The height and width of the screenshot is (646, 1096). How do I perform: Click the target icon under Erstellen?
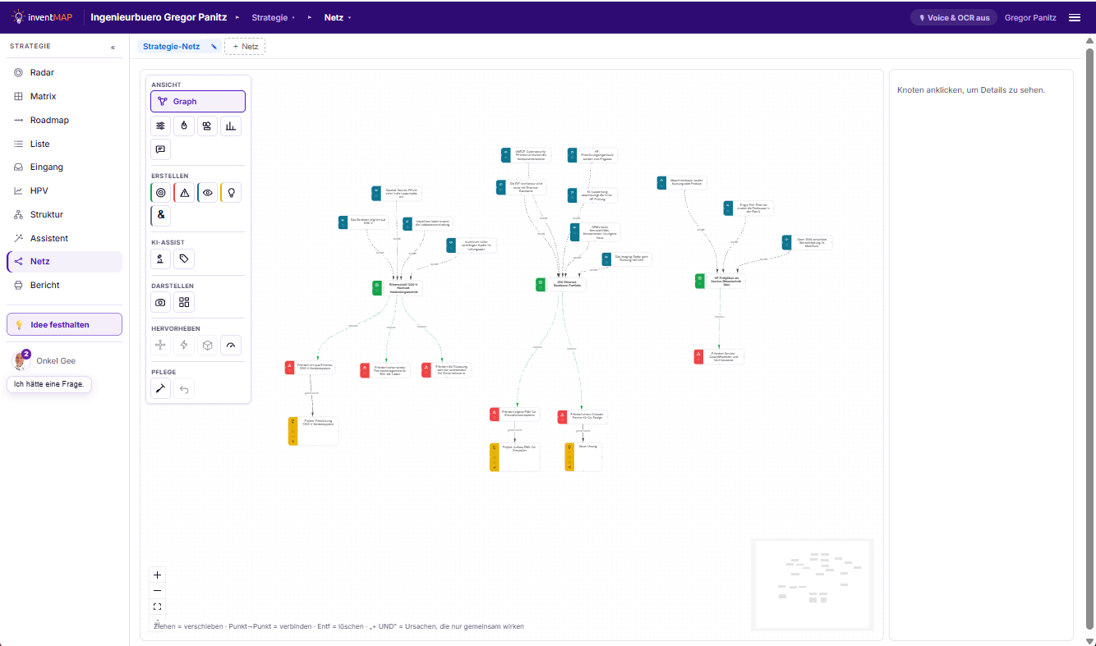tap(161, 193)
